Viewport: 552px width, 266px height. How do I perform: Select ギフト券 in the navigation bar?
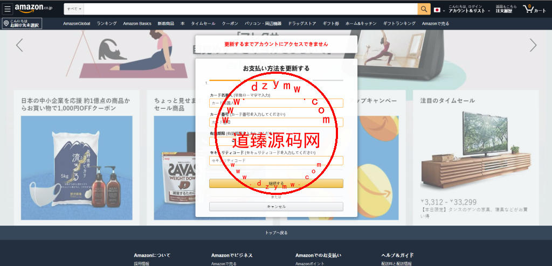(x=331, y=24)
